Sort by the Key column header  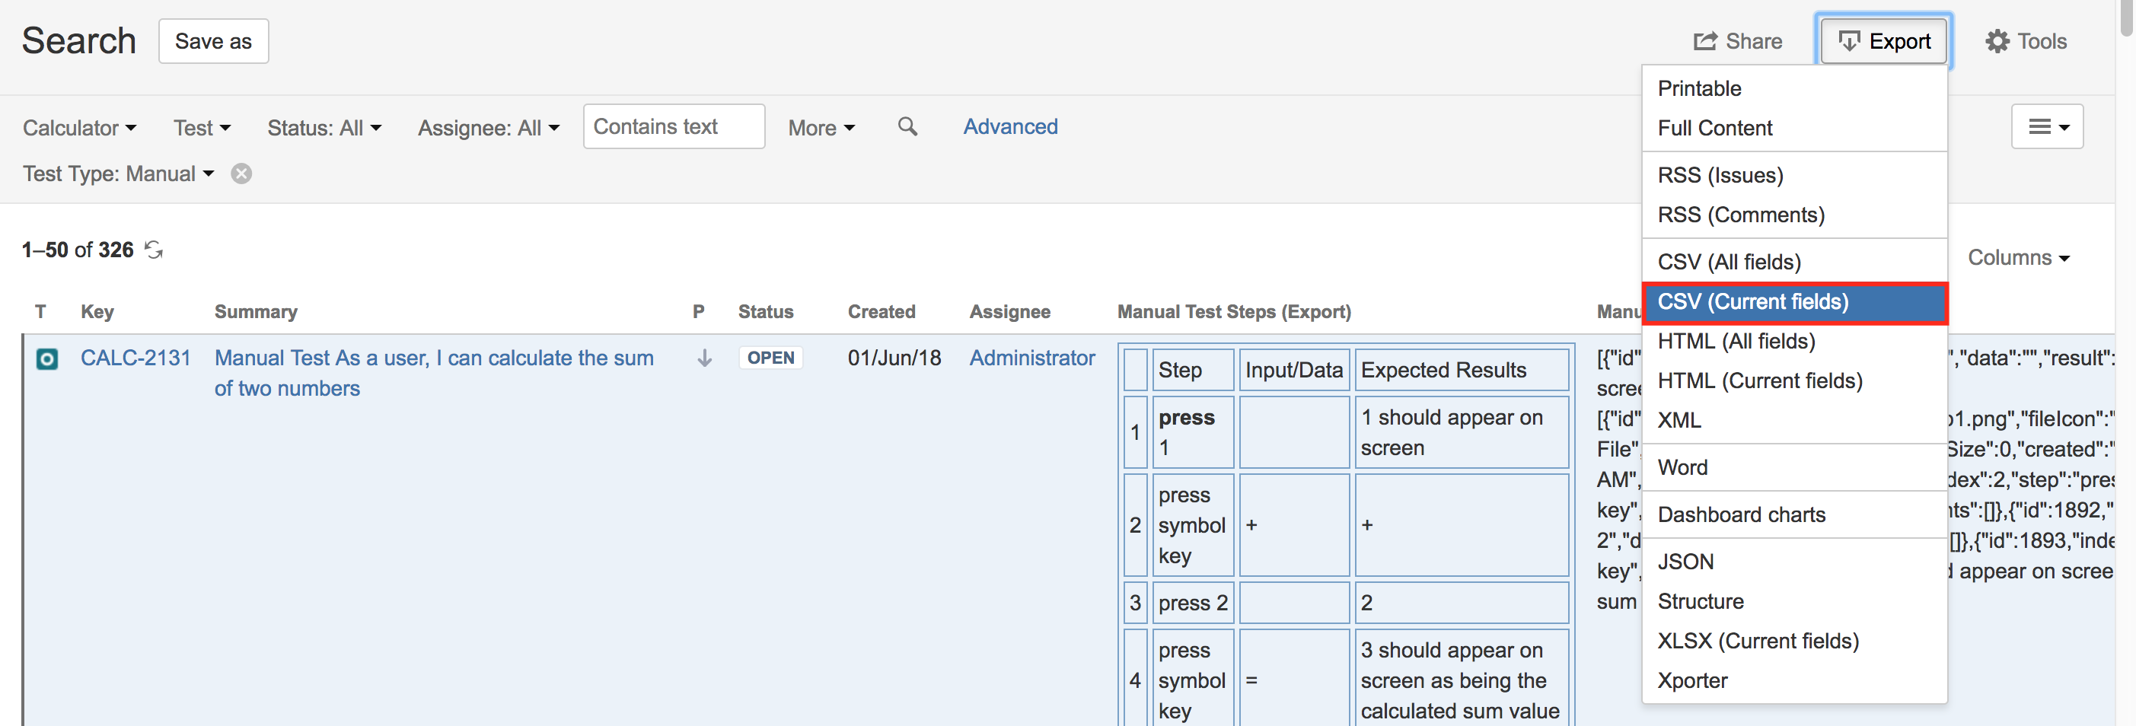97,311
